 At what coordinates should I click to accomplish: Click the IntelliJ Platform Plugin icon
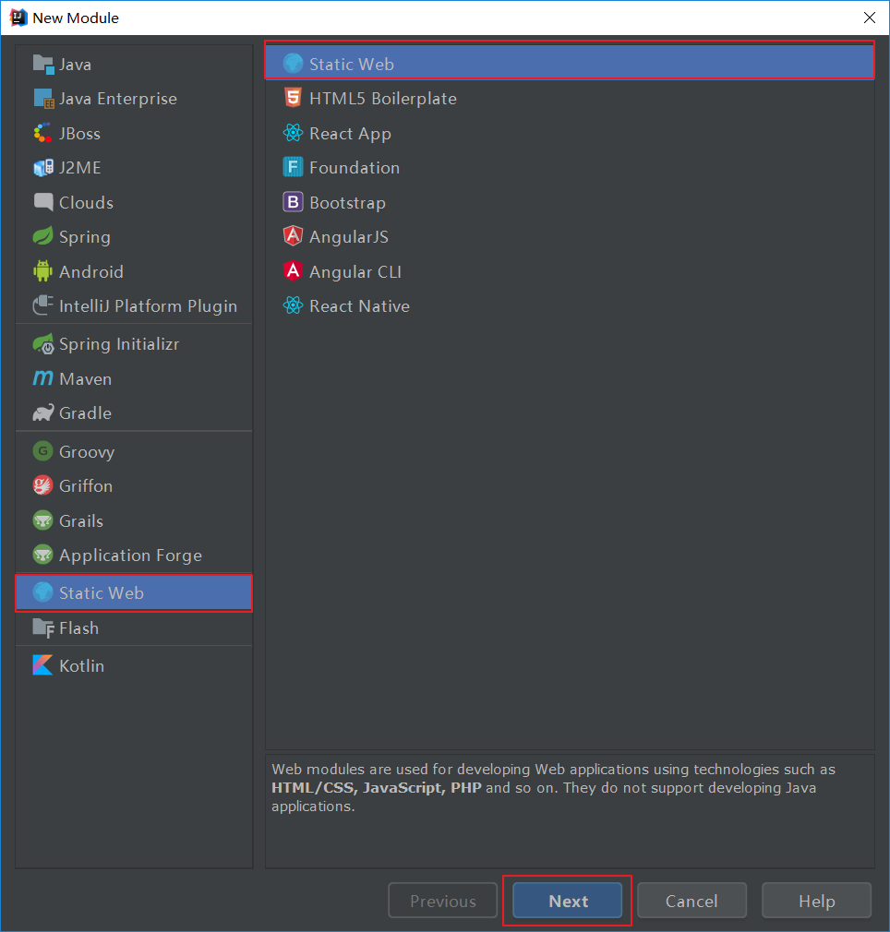point(42,305)
